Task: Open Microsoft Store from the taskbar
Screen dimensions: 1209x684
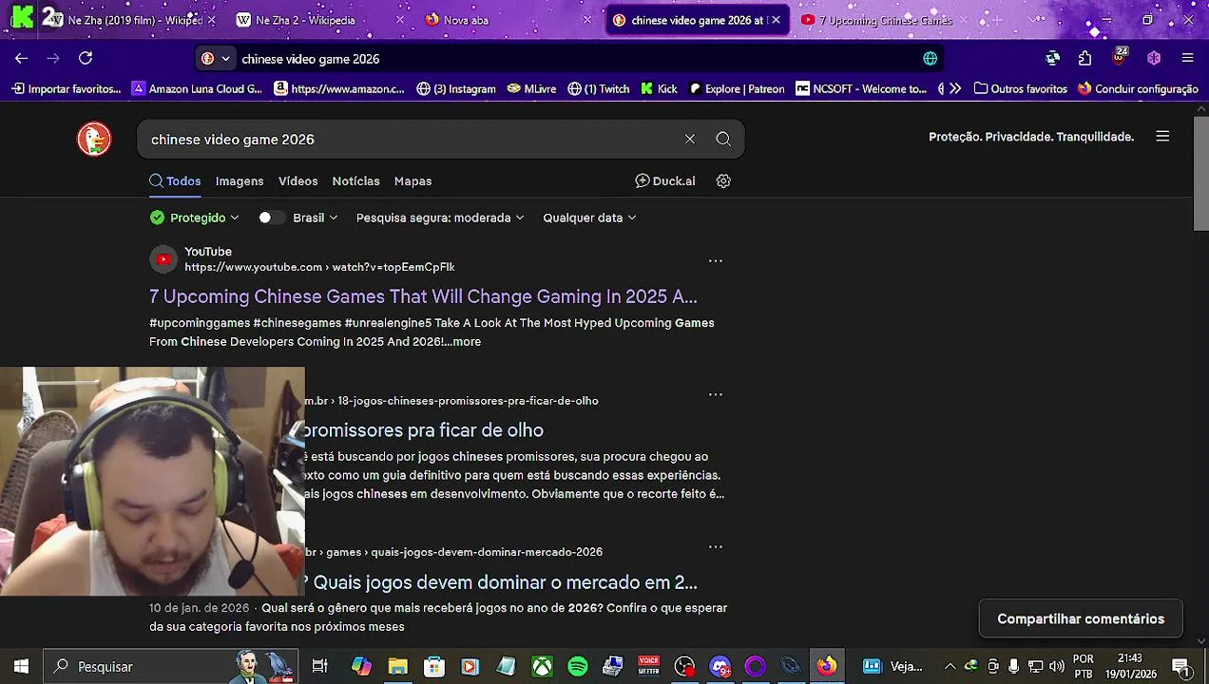Action: pos(433,666)
